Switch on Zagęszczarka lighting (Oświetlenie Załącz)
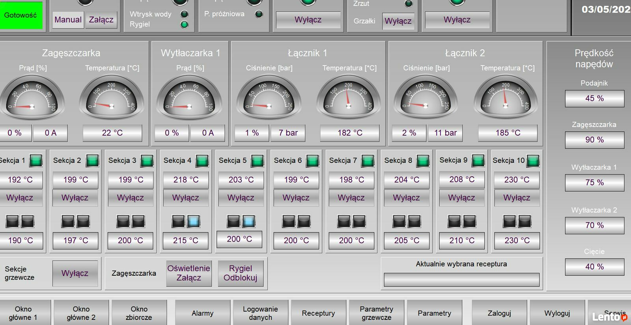The height and width of the screenshot is (325, 631). click(x=189, y=273)
